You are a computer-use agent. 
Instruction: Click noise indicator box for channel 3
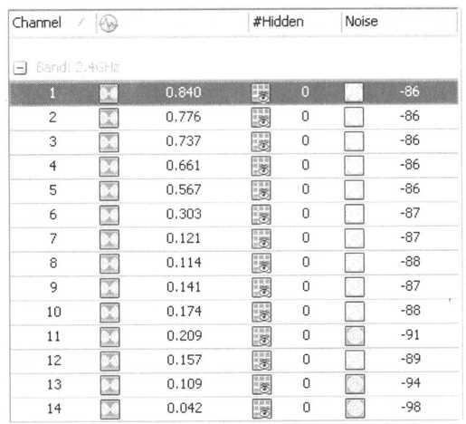tap(354, 141)
